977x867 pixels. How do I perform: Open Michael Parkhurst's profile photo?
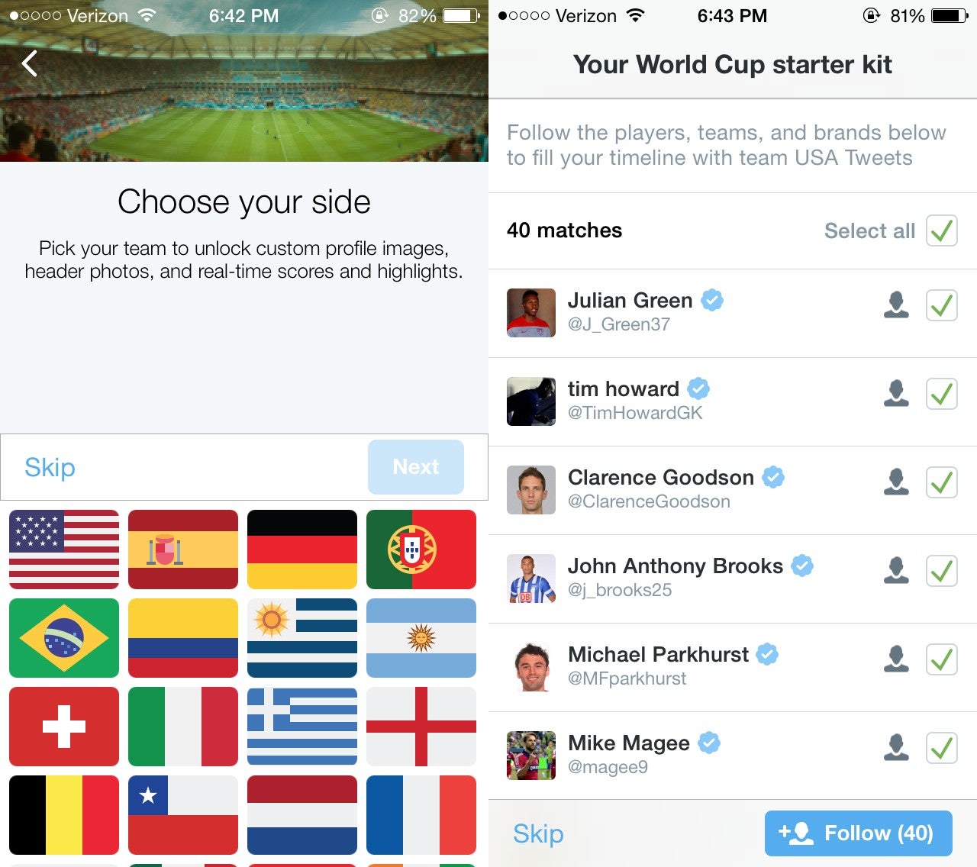pos(531,667)
